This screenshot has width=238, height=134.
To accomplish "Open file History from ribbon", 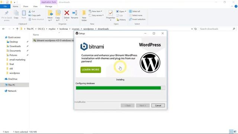I will (x=121, y=20).
